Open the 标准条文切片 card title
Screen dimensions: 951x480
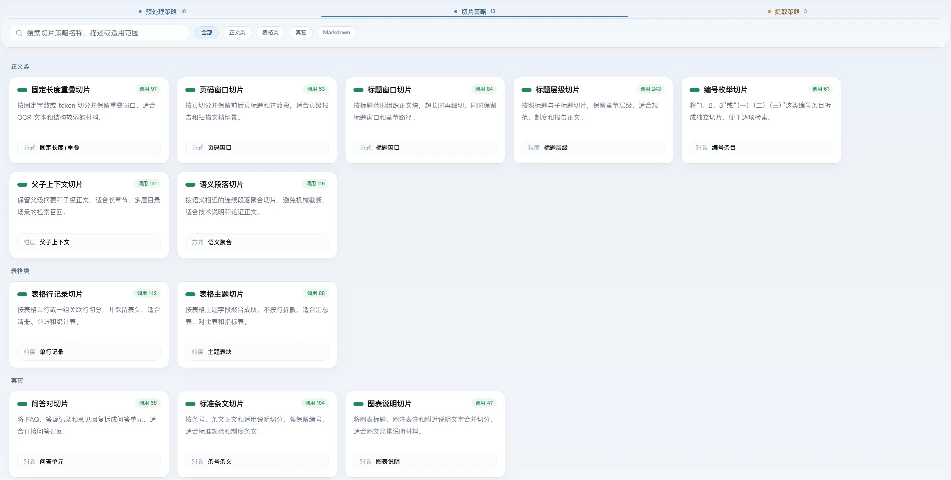[221, 404]
